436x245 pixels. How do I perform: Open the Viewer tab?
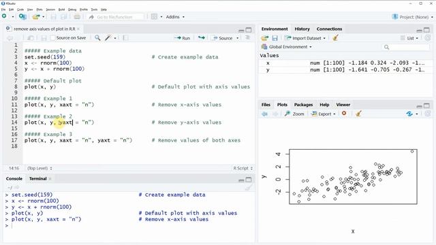click(x=343, y=105)
